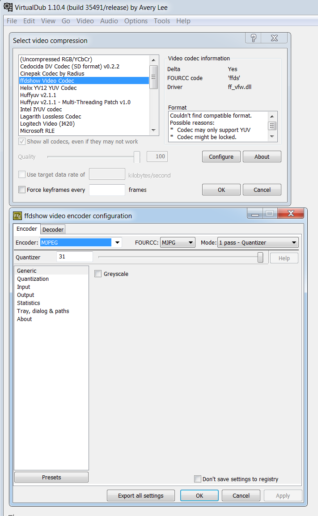Toggle Show all codecs checkbox
Viewport: 318px width, 516px height.
[x=22, y=141]
